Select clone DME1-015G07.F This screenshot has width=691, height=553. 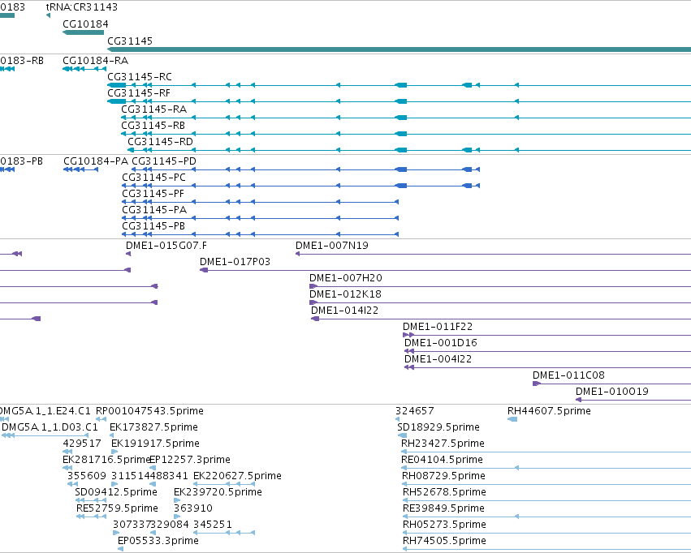click(166, 246)
